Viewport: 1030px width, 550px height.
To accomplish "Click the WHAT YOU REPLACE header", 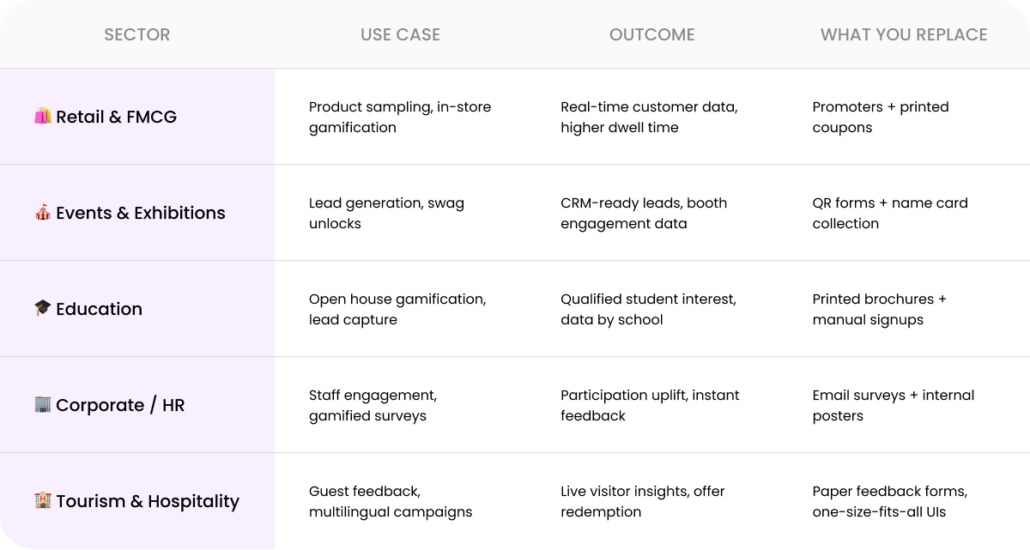I will click(904, 35).
